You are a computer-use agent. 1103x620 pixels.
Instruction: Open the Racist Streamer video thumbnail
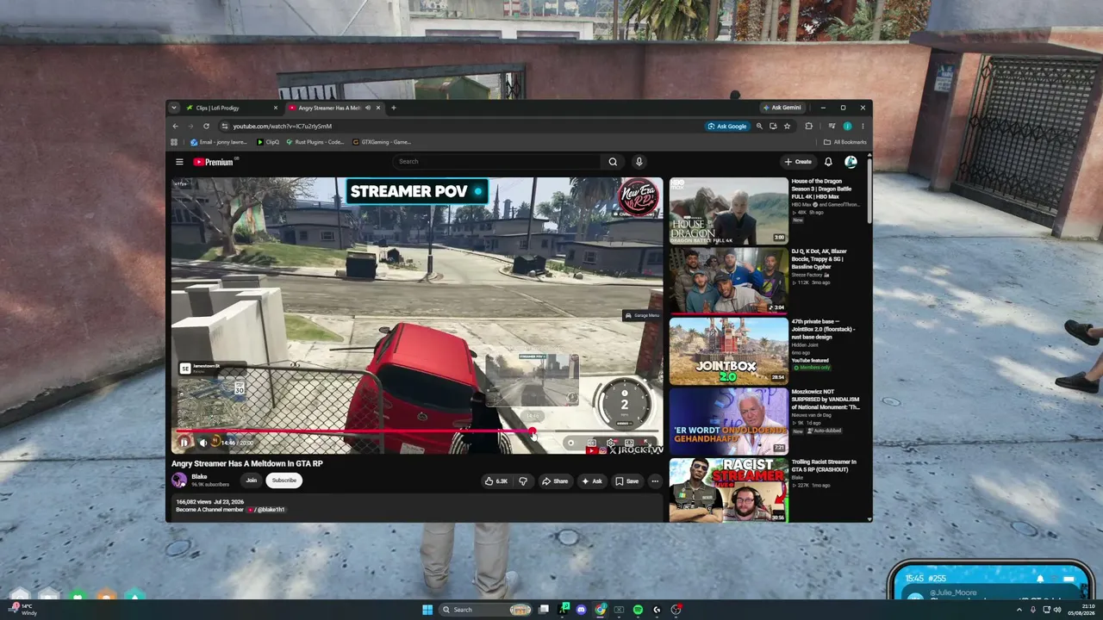[728, 490]
